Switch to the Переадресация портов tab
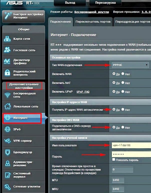The height and width of the screenshot is (193, 151). 132,22
